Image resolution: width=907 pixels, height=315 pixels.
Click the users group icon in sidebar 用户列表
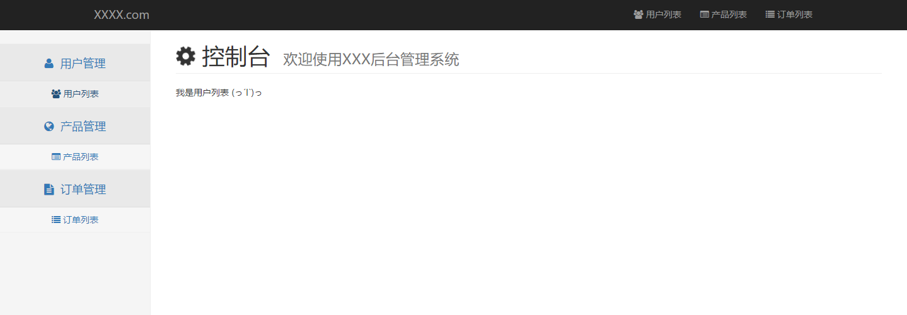tap(56, 94)
